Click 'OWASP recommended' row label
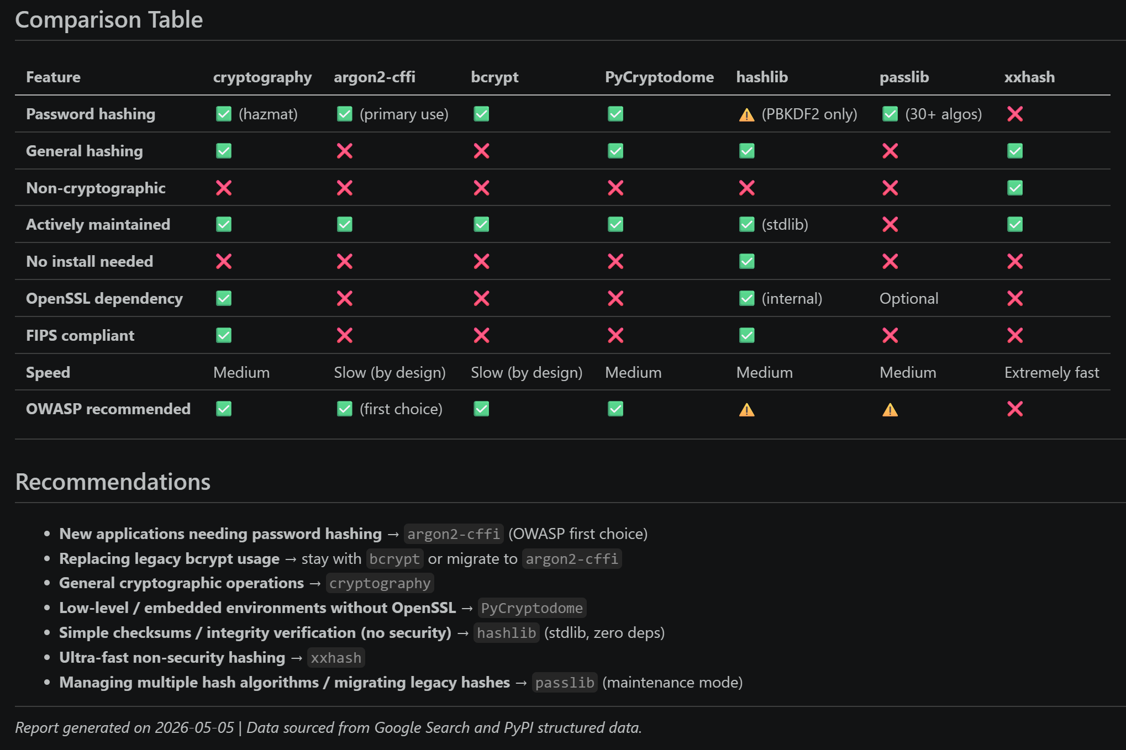Viewport: 1126px width, 750px height. (x=108, y=409)
